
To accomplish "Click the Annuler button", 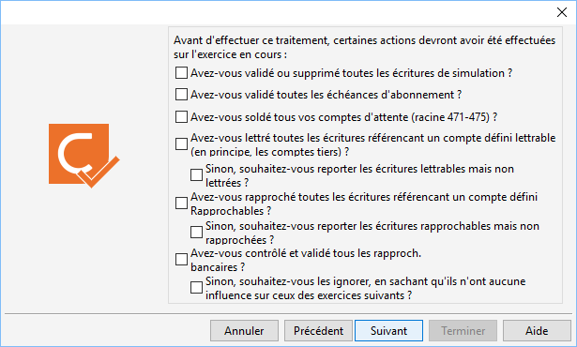I will click(x=244, y=331).
